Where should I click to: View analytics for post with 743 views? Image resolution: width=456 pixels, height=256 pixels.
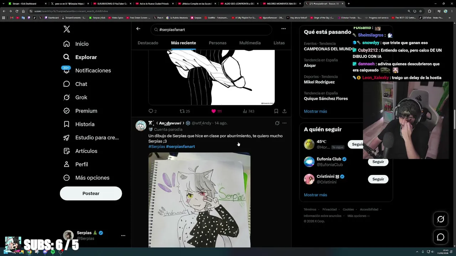tap(248, 111)
